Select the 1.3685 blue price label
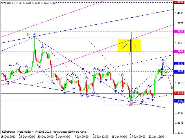The height and width of the screenshot is (139, 185). (178, 72)
